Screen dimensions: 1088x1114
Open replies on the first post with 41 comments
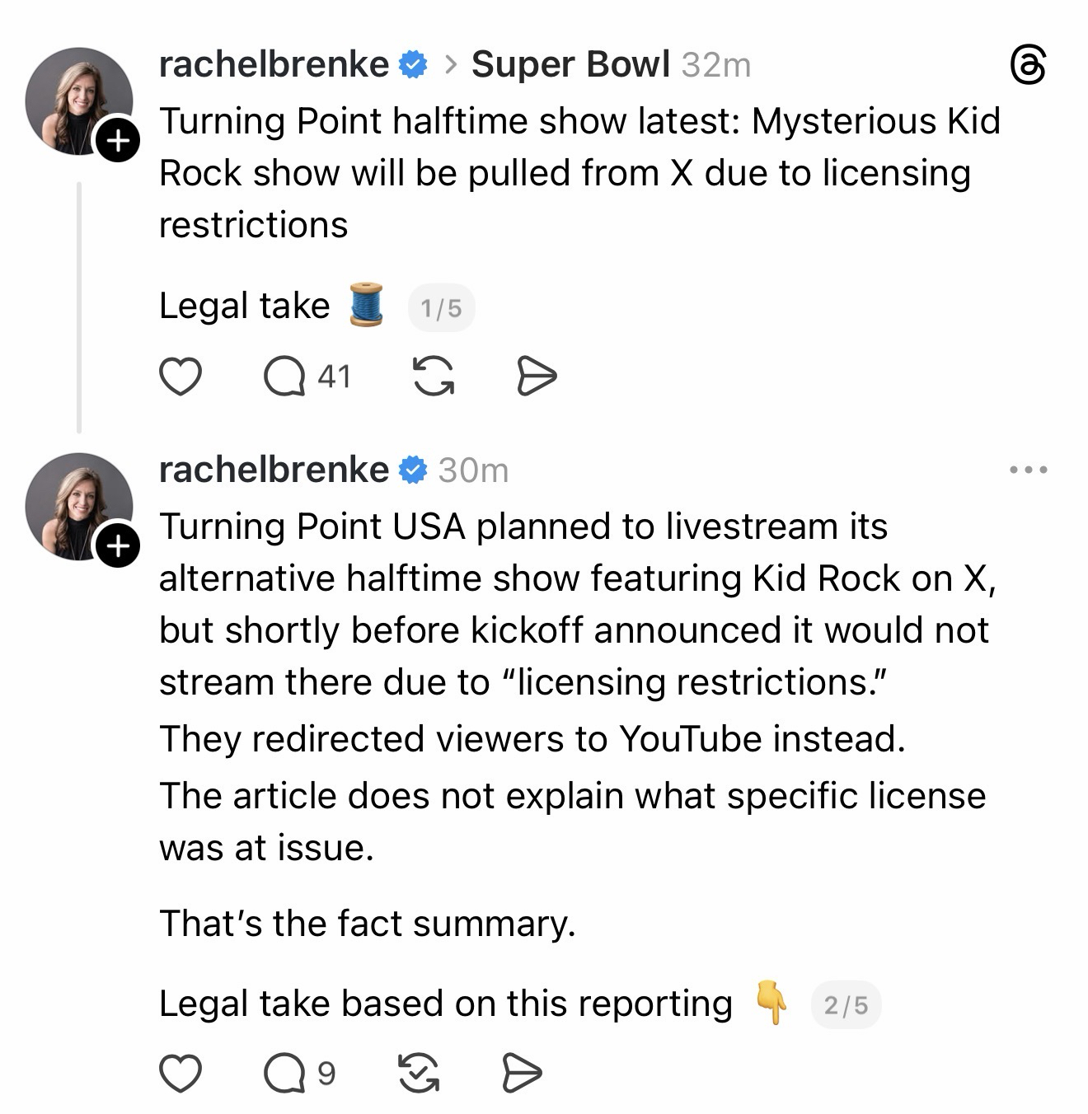[x=285, y=377]
